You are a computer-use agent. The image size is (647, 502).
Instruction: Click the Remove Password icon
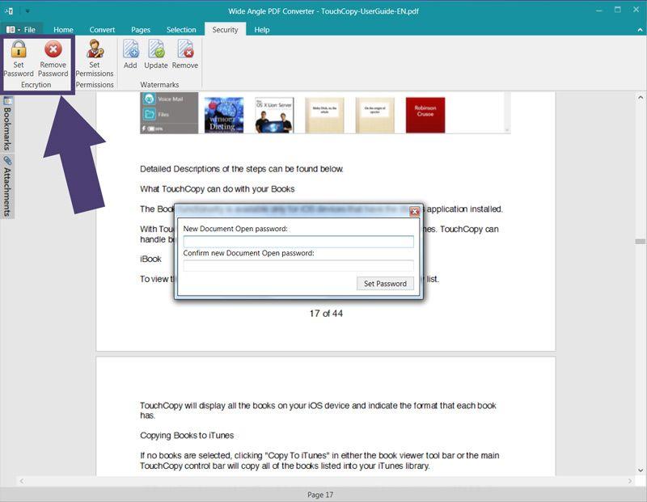(x=53, y=51)
